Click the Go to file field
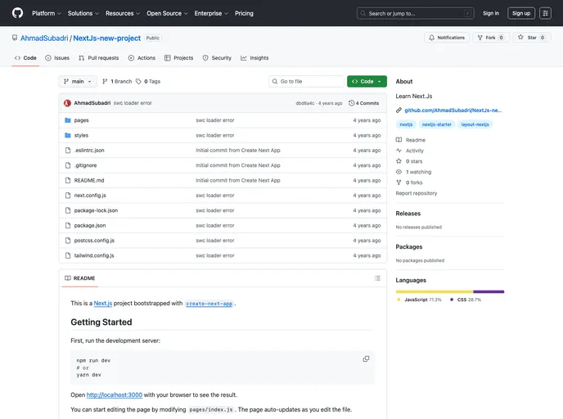Screen dimensions: 563x419 point(308,82)
